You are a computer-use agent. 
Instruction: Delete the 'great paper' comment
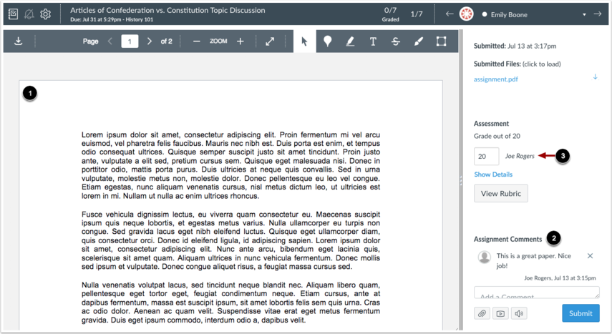coord(590,256)
